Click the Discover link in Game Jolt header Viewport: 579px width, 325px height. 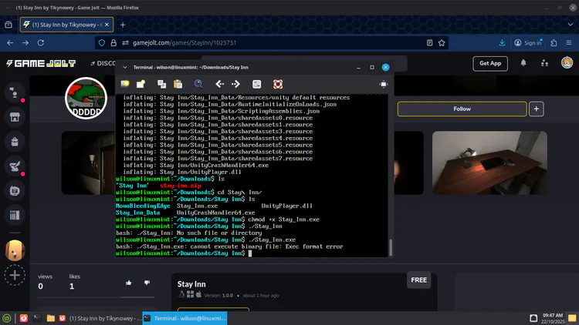coord(103,63)
